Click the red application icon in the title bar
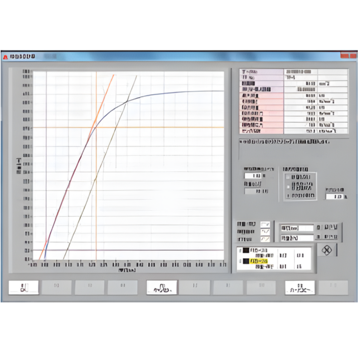The height and width of the screenshot is (358, 358). [x=5, y=57]
